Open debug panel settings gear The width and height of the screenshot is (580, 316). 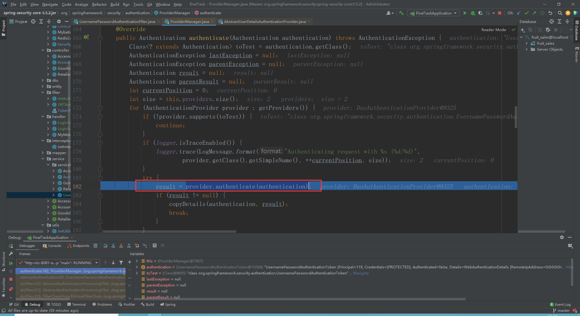562,237
